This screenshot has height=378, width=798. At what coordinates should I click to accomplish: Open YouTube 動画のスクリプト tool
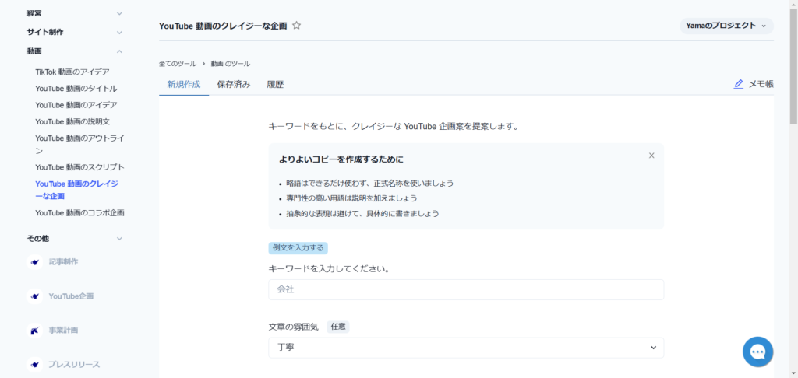pos(80,167)
